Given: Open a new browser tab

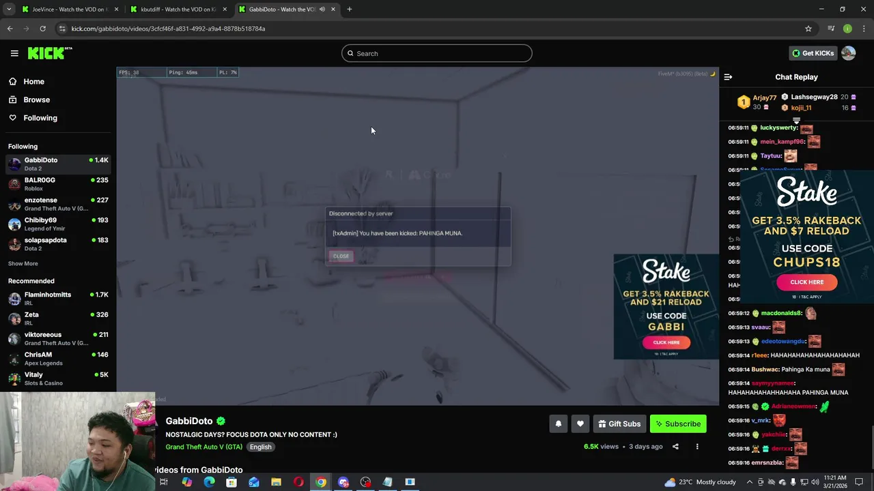Looking at the screenshot, I should pyautogui.click(x=350, y=10).
